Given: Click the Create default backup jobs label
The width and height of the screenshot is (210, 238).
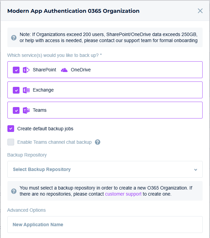Looking at the screenshot, I should point(45,129).
